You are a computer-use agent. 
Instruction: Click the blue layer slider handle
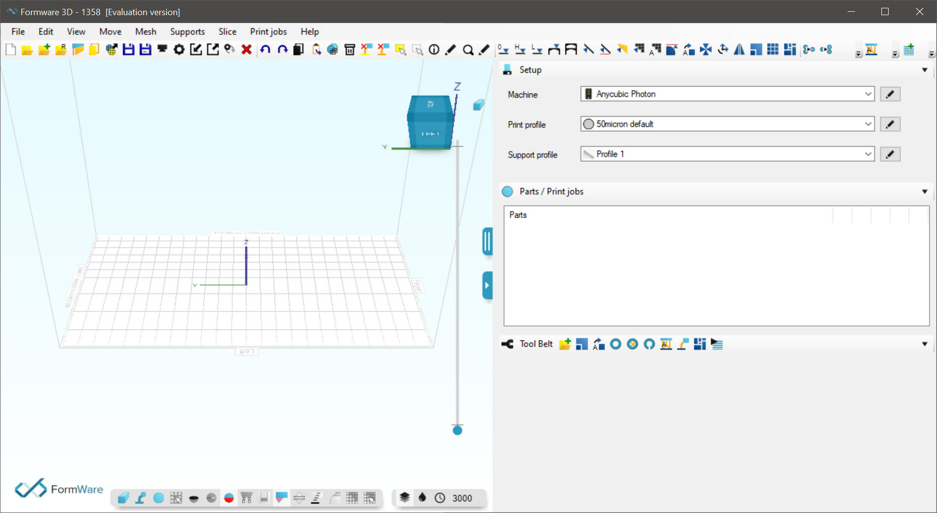tap(457, 431)
